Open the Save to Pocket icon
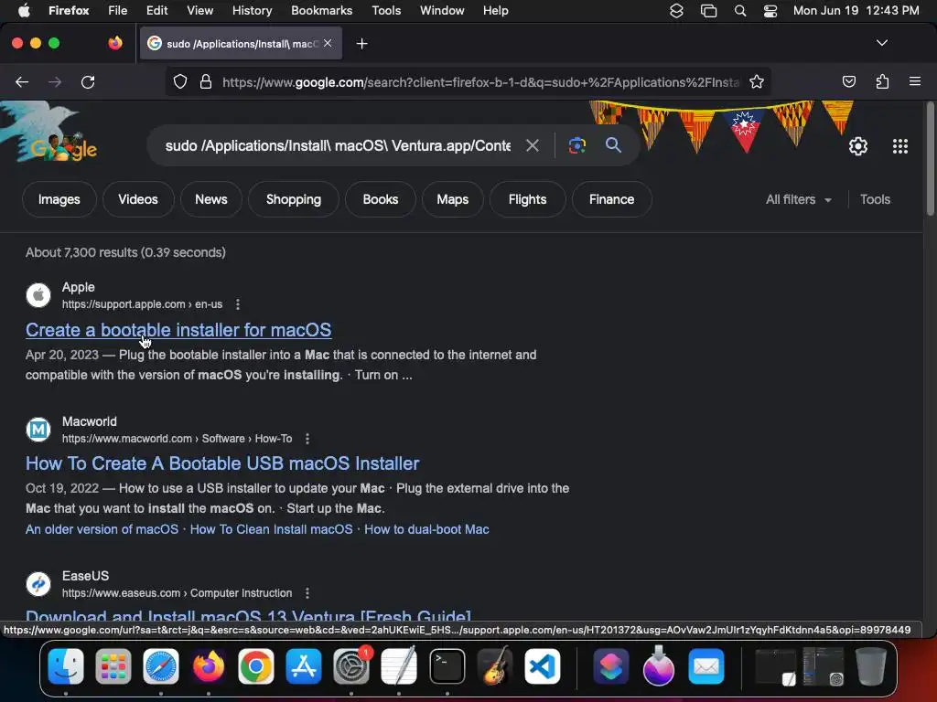Screen dimensions: 937x702 [x=848, y=81]
